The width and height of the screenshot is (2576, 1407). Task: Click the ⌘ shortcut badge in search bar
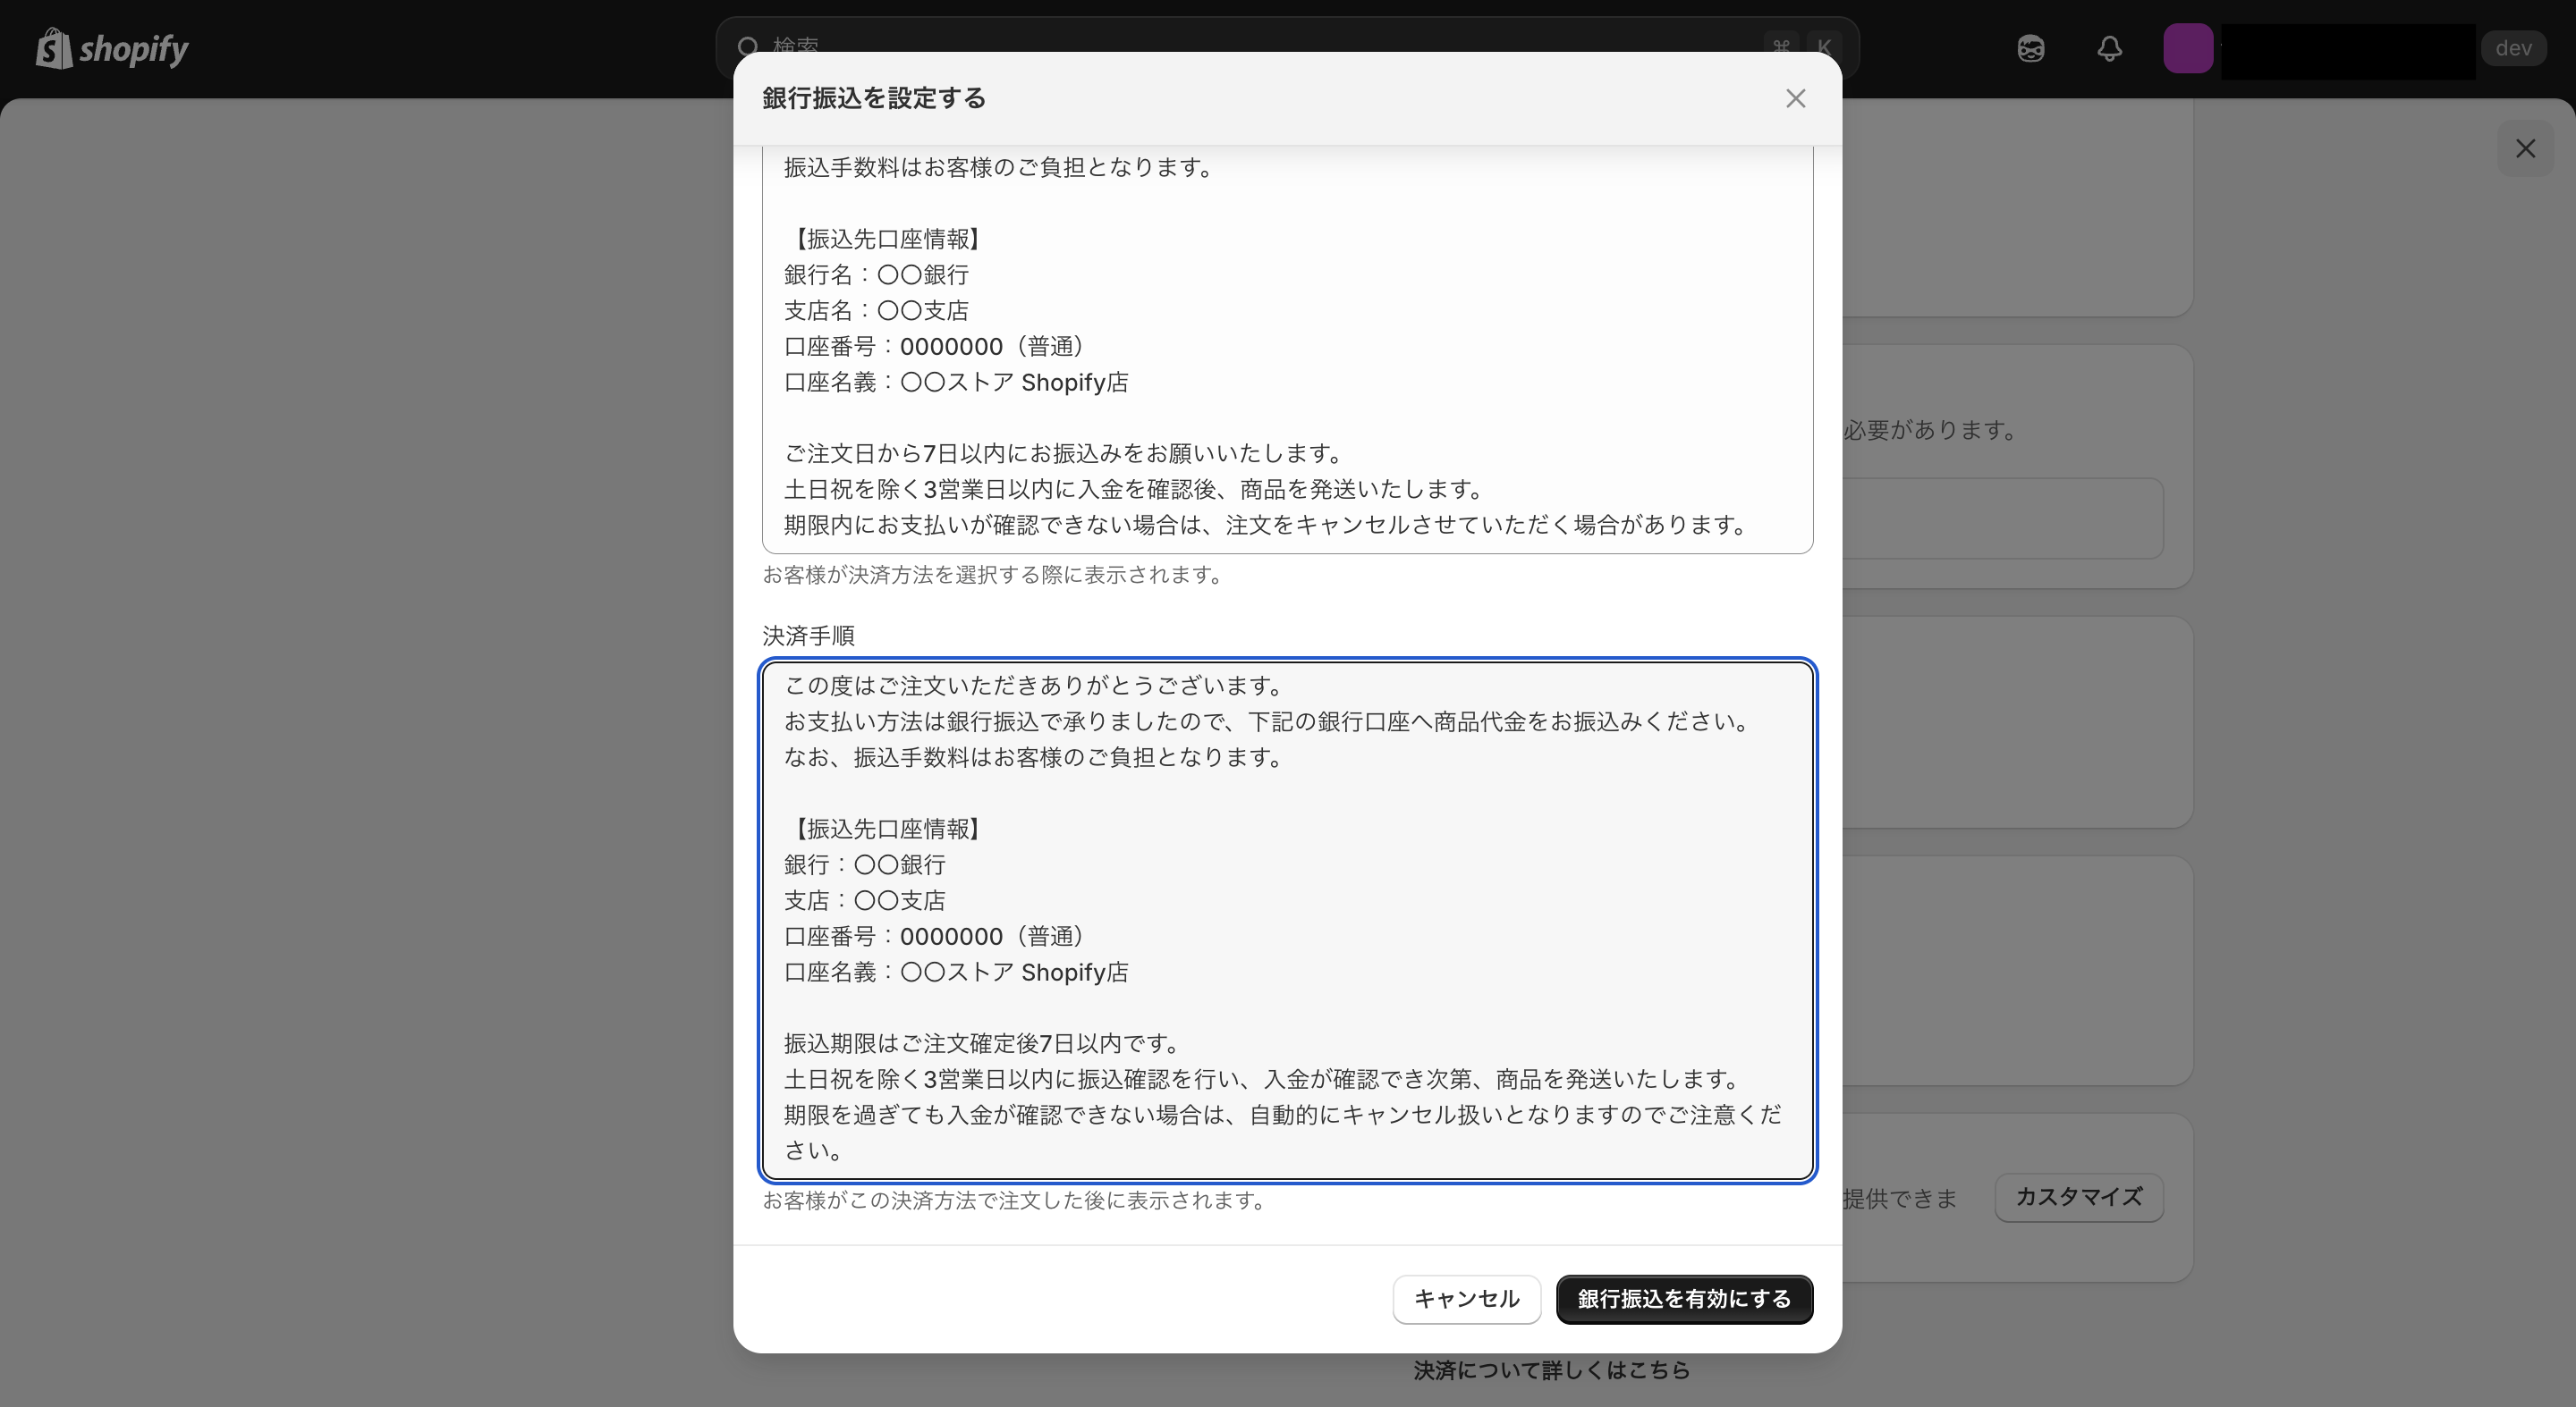[1780, 46]
